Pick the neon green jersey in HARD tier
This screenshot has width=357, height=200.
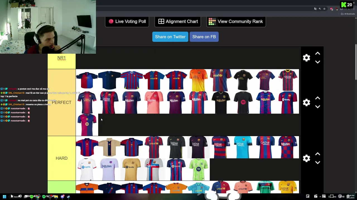pyautogui.click(x=199, y=169)
